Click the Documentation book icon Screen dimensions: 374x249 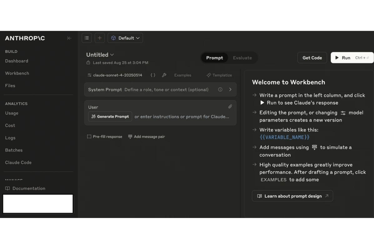8,188
